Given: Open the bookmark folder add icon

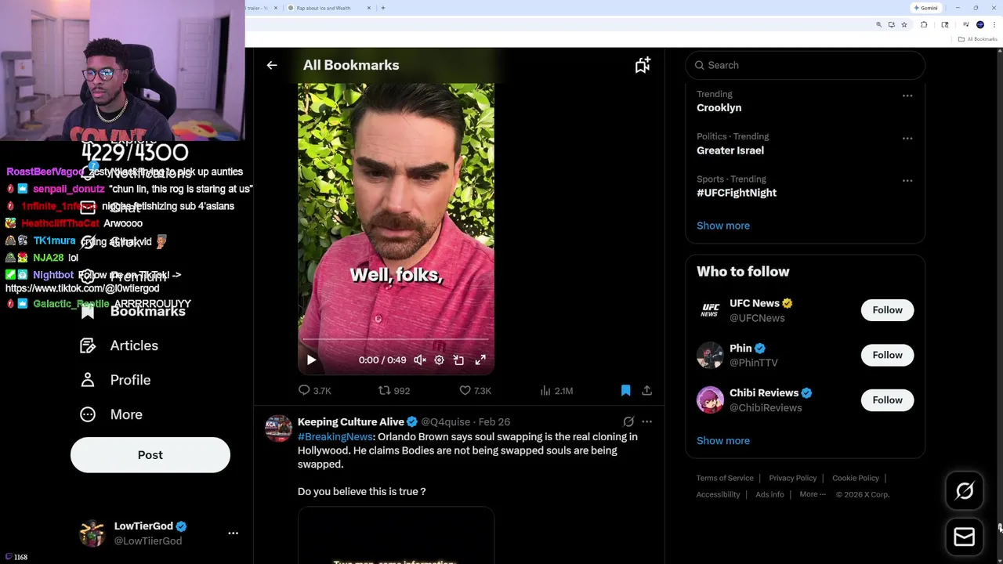Looking at the screenshot, I should coord(643,65).
